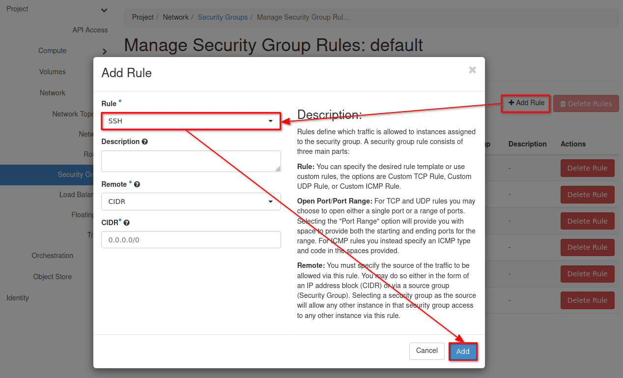Click the help icon next to CIDR label
623x378 pixels.
(127, 223)
